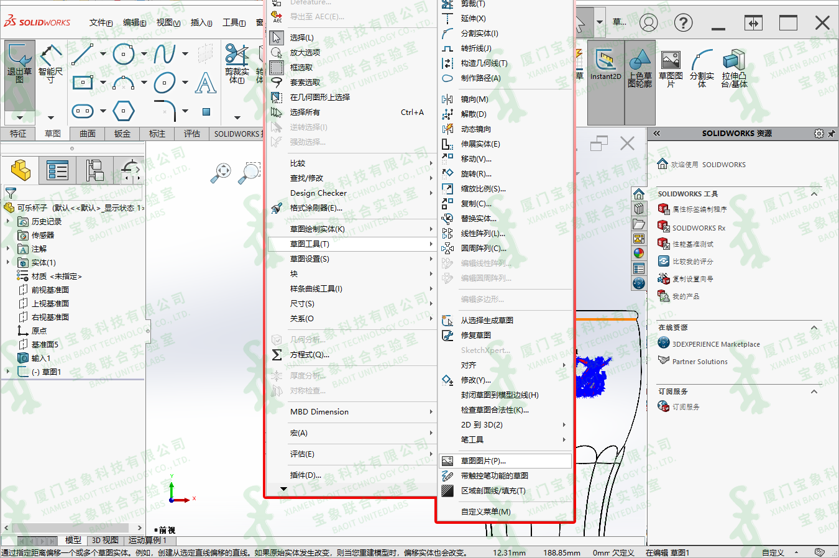The width and height of the screenshot is (839, 558).
Task: Select the sketch Text tool
Action: 206,82
